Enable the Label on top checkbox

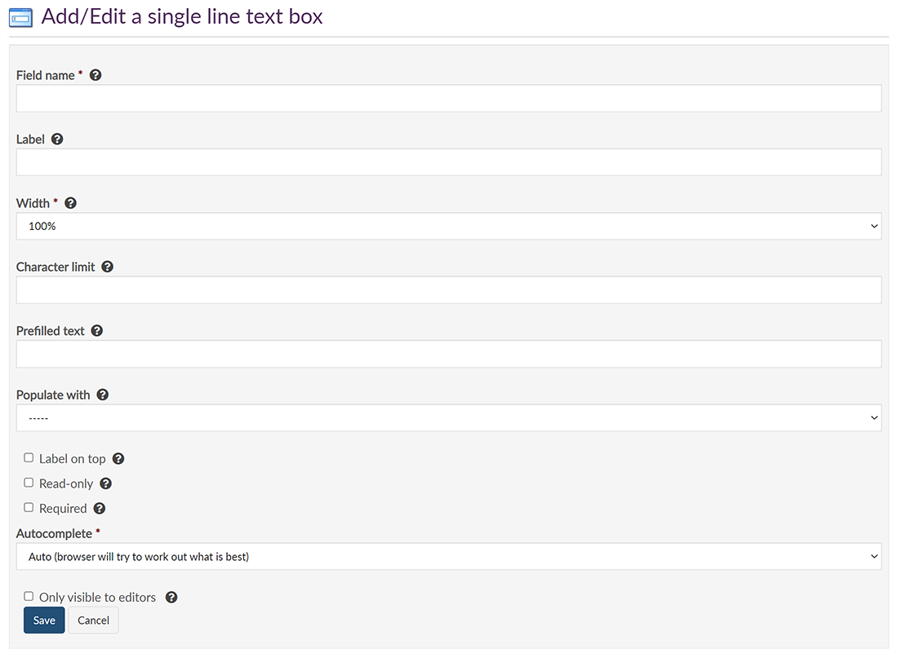(29, 458)
